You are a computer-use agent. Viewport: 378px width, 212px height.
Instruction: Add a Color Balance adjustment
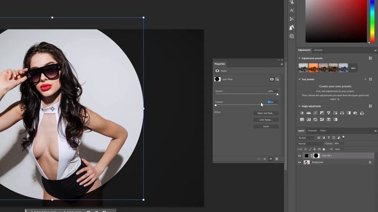click(342, 113)
